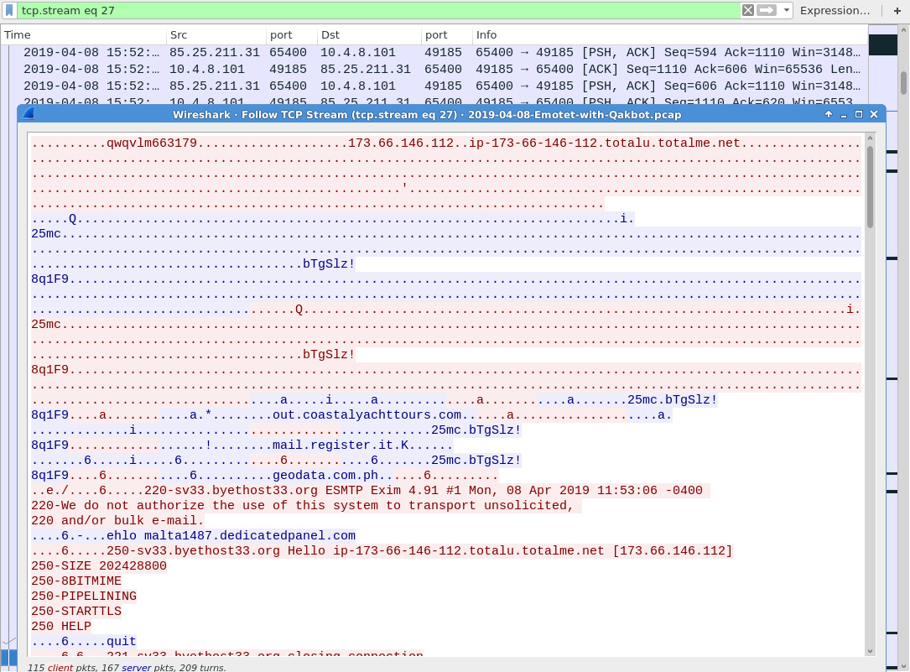Click the packets and turns status line
This screenshot has width=910, height=672.
[x=127, y=667]
